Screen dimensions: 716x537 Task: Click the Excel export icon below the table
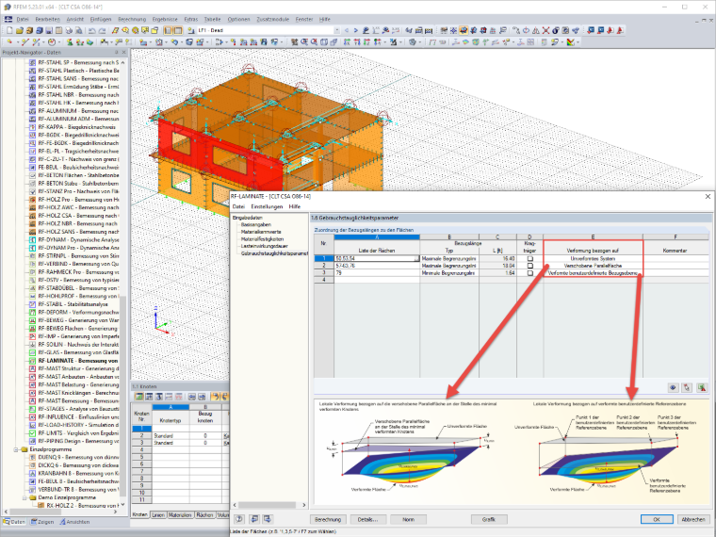coord(702,388)
